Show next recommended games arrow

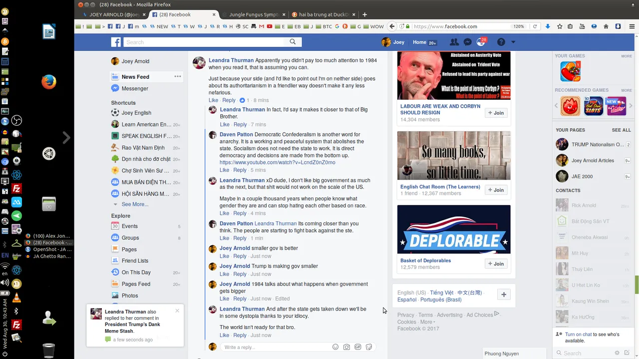631,106
